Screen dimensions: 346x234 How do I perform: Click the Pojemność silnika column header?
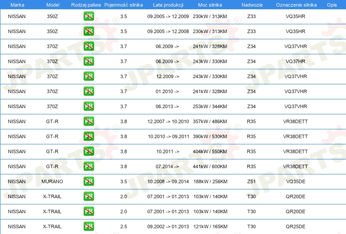click(x=123, y=5)
